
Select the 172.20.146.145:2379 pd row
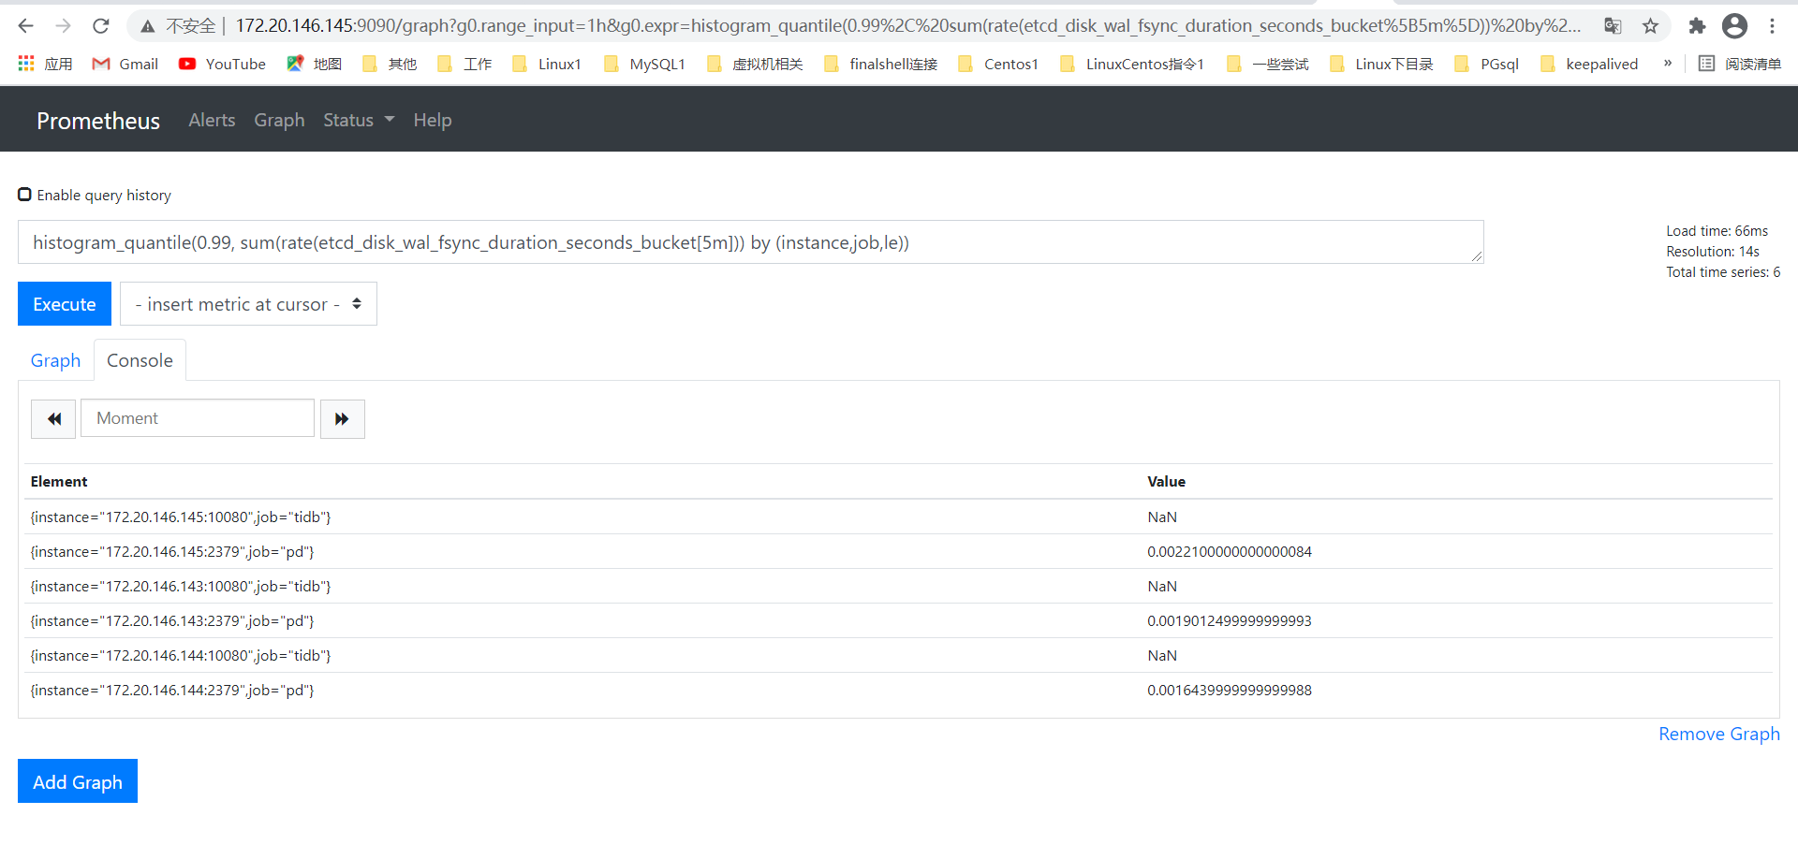(900, 551)
